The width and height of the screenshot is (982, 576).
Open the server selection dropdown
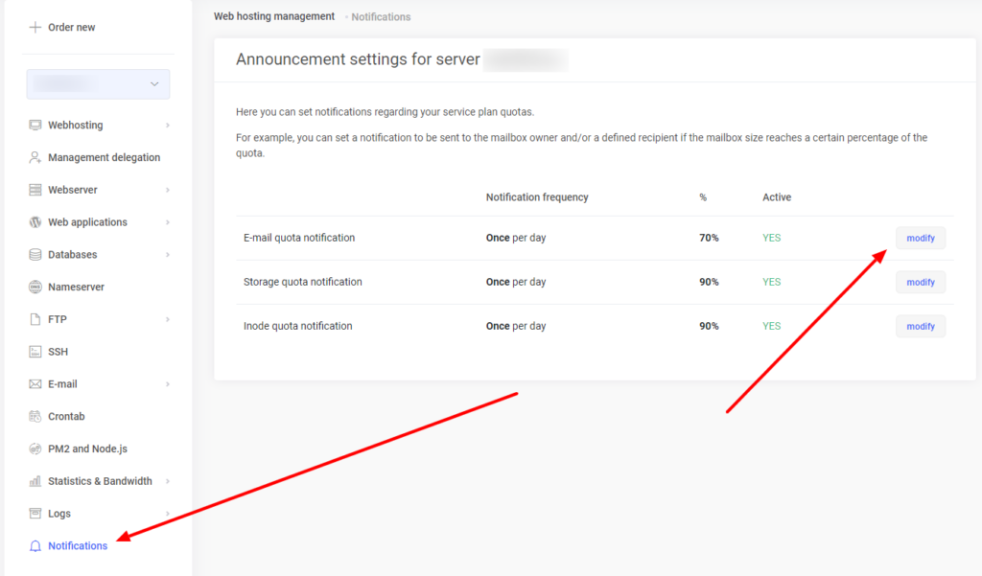pyautogui.click(x=98, y=84)
